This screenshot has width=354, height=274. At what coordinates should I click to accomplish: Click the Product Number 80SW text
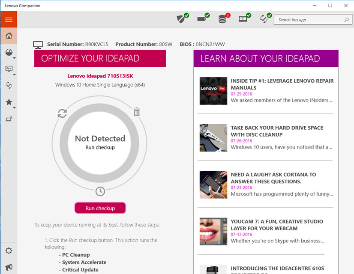[144, 44]
